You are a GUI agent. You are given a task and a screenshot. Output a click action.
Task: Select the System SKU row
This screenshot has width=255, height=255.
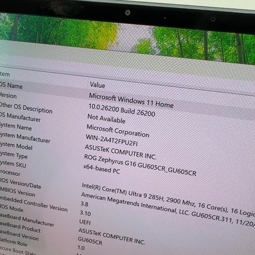(13, 164)
